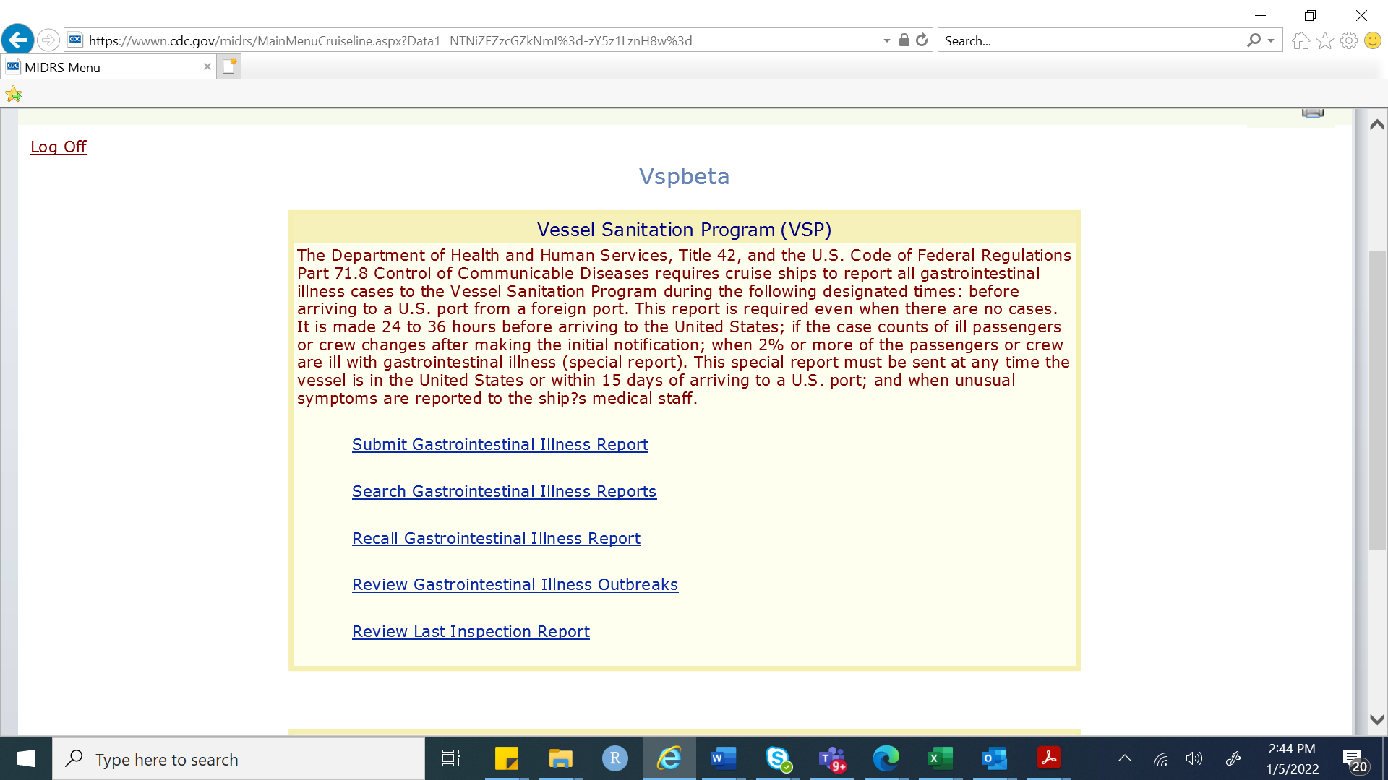Image resolution: width=1388 pixels, height=780 pixels.
Task: Open Submit Gastrointestinal Illness Report link
Action: tap(500, 444)
